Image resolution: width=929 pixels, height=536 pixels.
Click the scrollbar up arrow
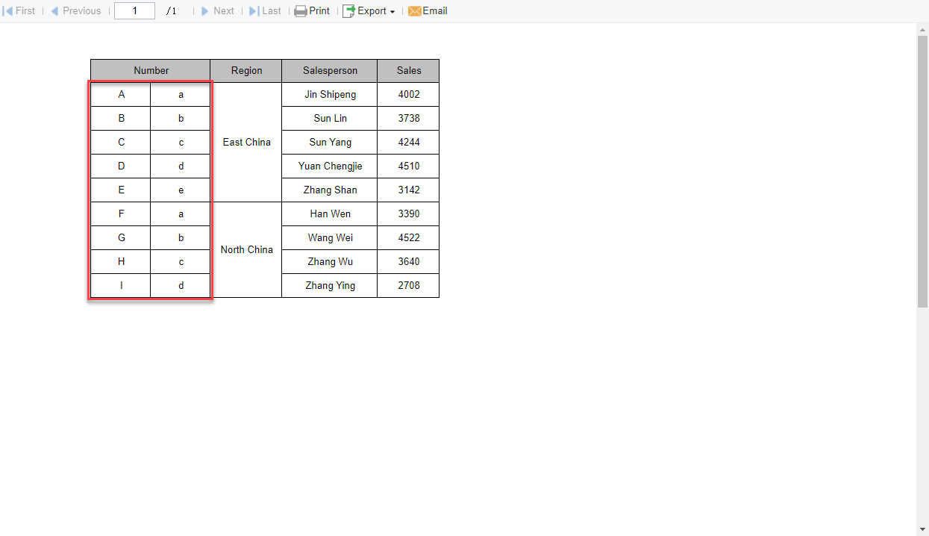[922, 29]
